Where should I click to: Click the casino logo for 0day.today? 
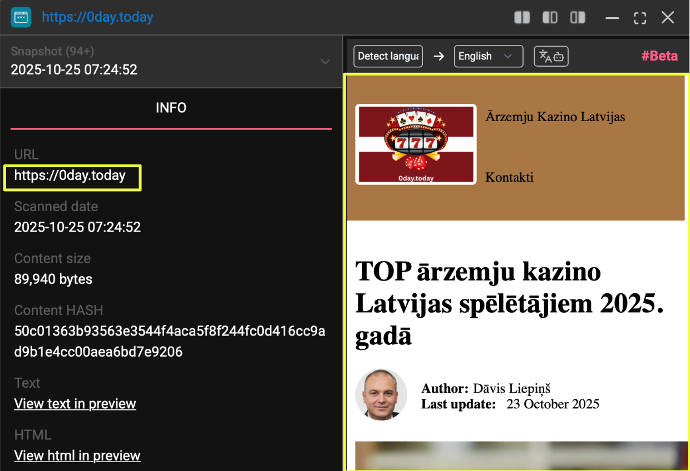(x=416, y=144)
